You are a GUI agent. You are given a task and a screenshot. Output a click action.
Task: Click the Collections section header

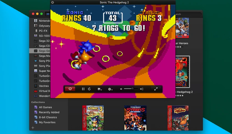coord(38,102)
